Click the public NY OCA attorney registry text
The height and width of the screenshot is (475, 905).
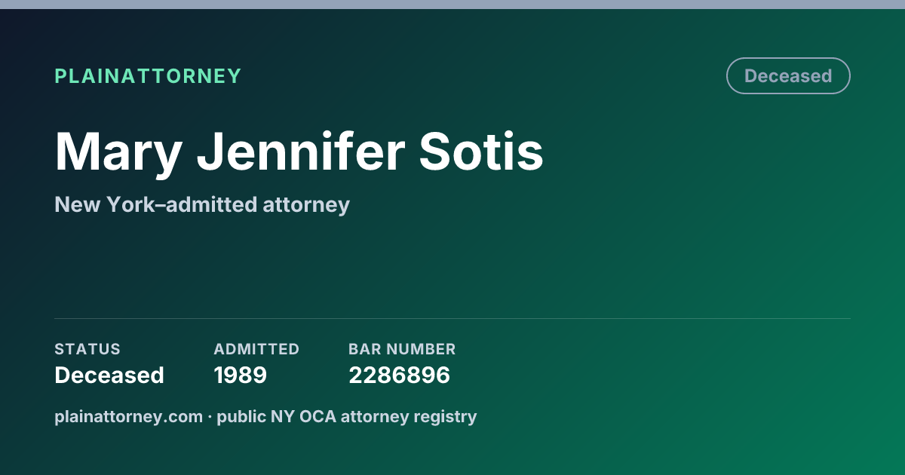coord(347,416)
